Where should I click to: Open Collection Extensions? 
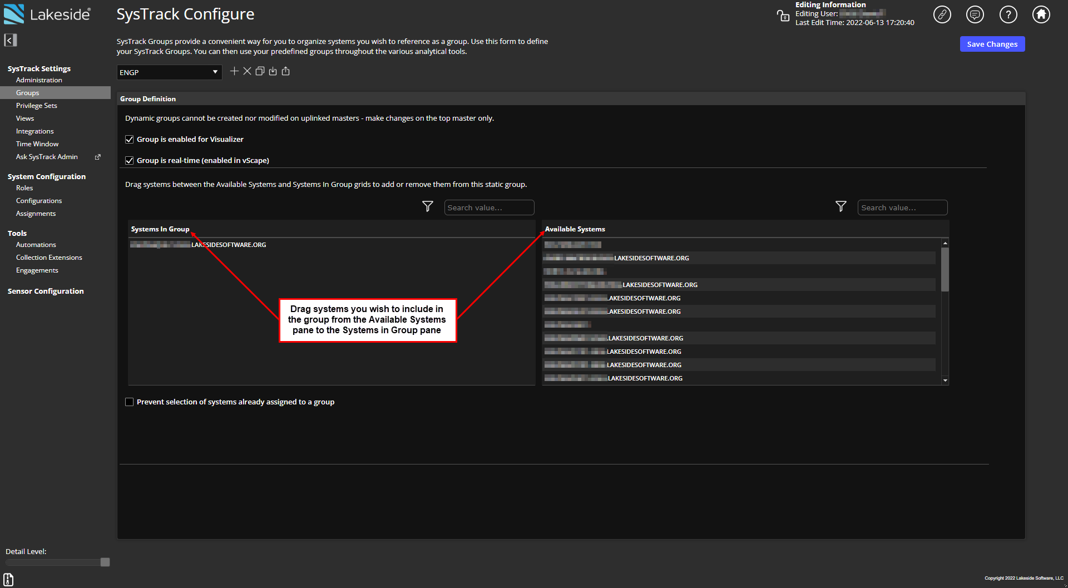click(49, 258)
